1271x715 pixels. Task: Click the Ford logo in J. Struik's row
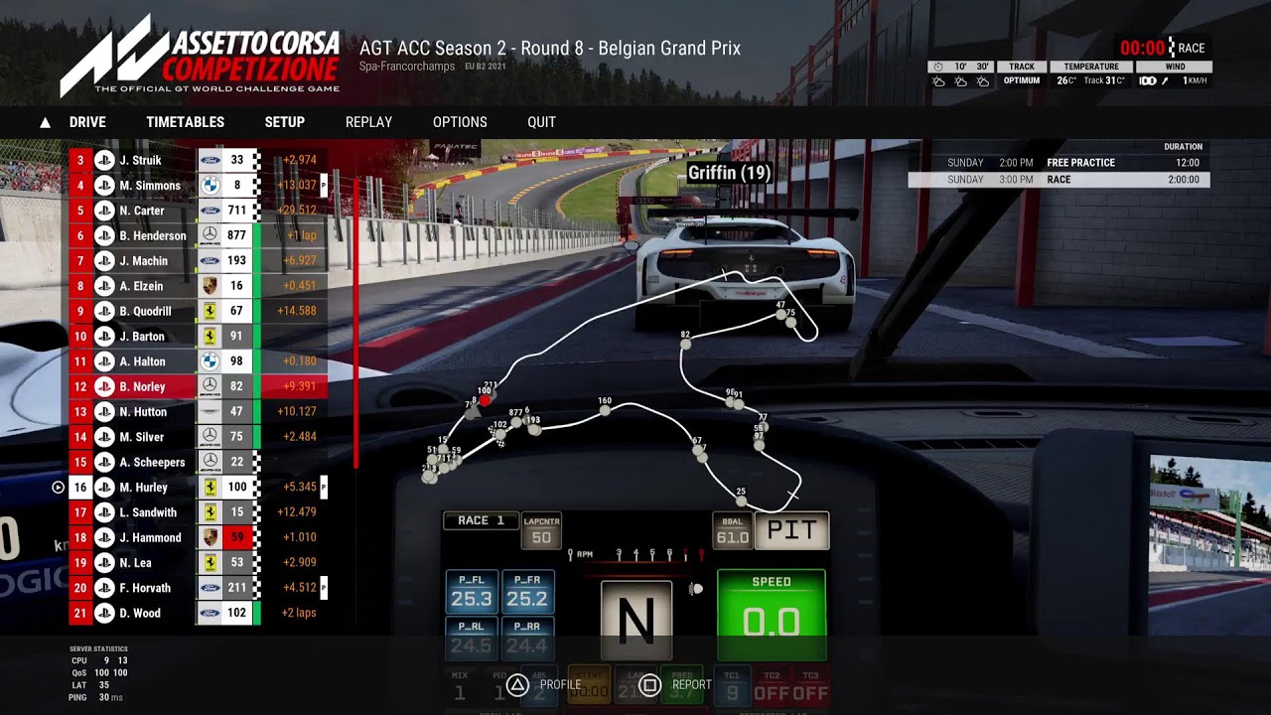click(x=210, y=160)
